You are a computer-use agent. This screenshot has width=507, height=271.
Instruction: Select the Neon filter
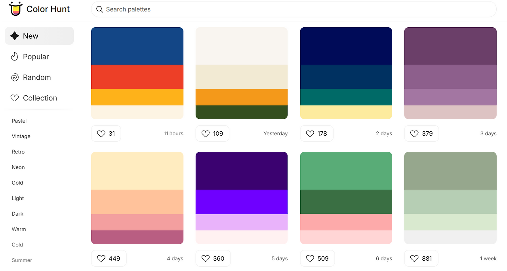coord(18,167)
